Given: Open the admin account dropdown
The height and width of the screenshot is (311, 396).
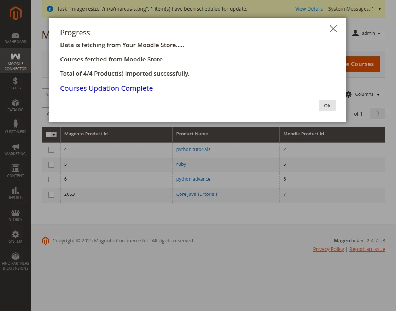Looking at the screenshot, I should (366, 33).
